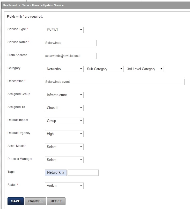Change the Status dropdown from Active
The height and width of the screenshot is (209, 190).
coord(64,186)
